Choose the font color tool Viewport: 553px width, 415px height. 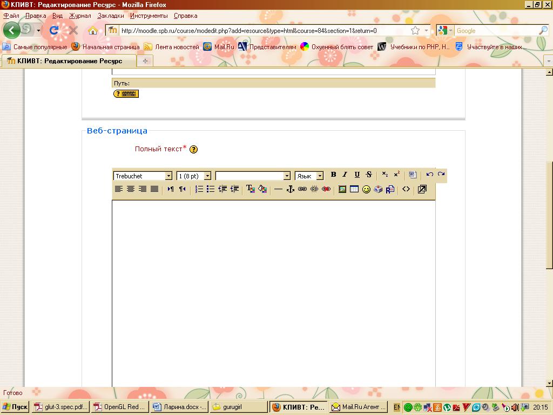point(251,189)
